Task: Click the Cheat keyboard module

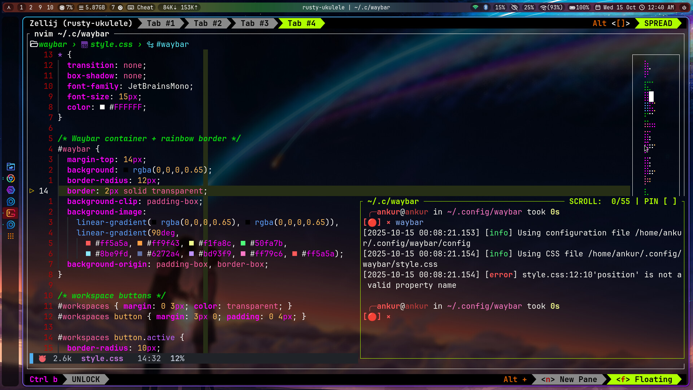Action: pos(141,7)
